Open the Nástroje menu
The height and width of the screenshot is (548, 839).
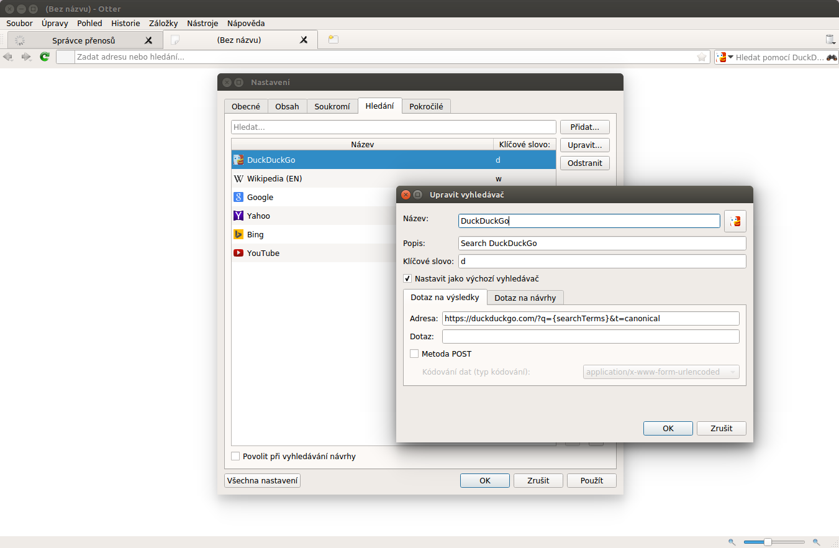pyautogui.click(x=203, y=23)
